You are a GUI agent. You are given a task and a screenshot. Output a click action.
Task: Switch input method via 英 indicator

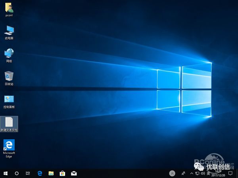(x=208, y=173)
